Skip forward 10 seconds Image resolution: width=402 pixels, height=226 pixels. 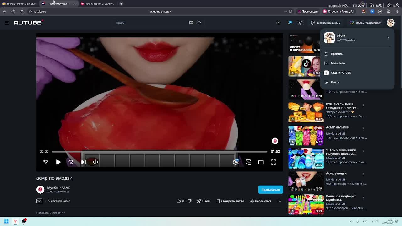click(x=71, y=162)
